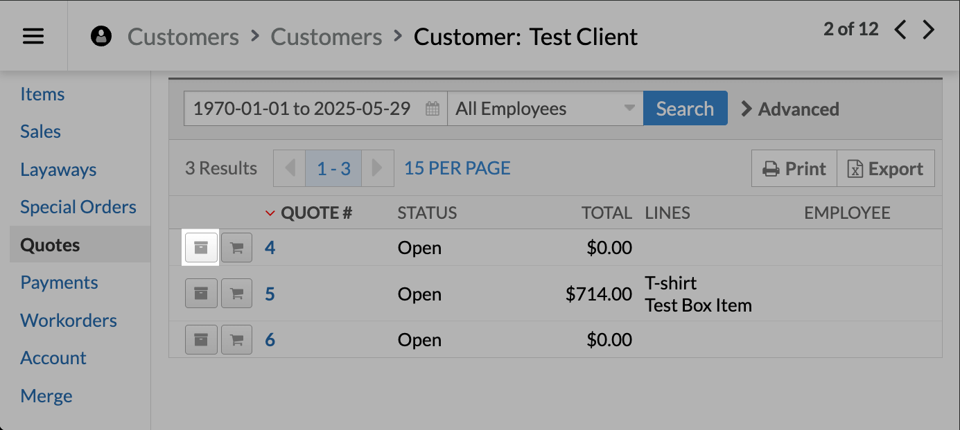
Task: Archive quote number 5
Action: (x=201, y=294)
